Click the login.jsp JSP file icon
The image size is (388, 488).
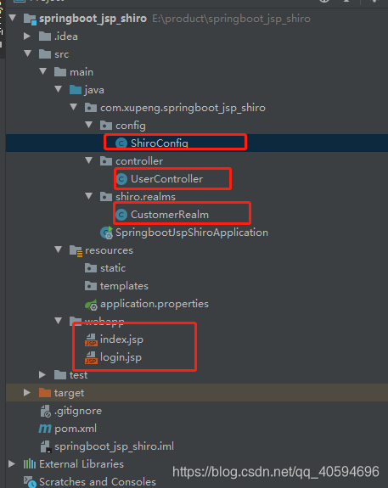91,357
